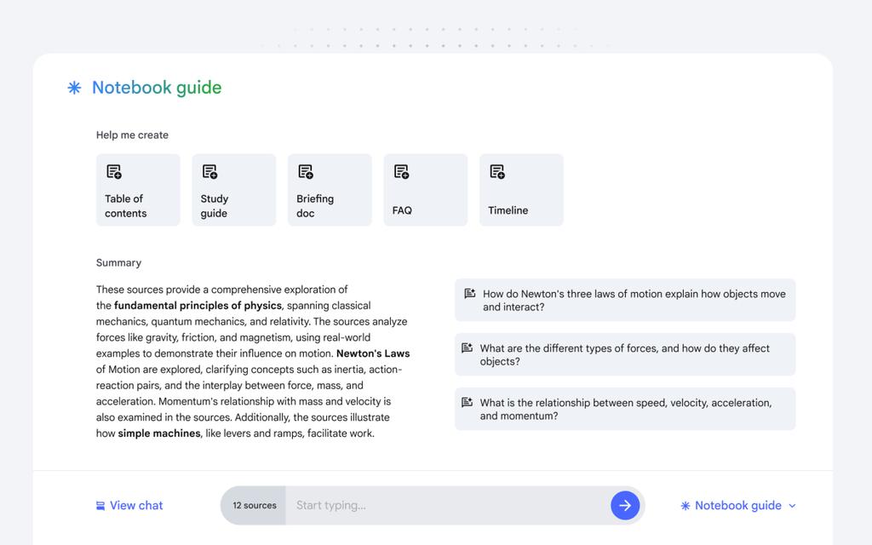Expand the Notebook guide chevron at bottom right

[793, 506]
